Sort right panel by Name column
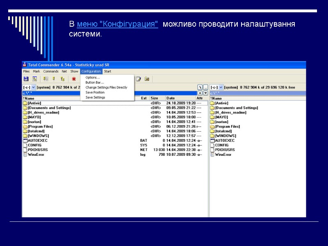The image size is (328, 246). [x=258, y=98]
